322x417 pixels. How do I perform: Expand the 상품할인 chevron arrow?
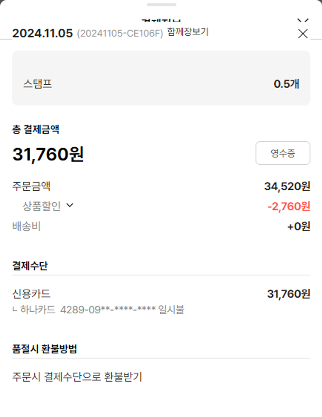pyautogui.click(x=70, y=206)
